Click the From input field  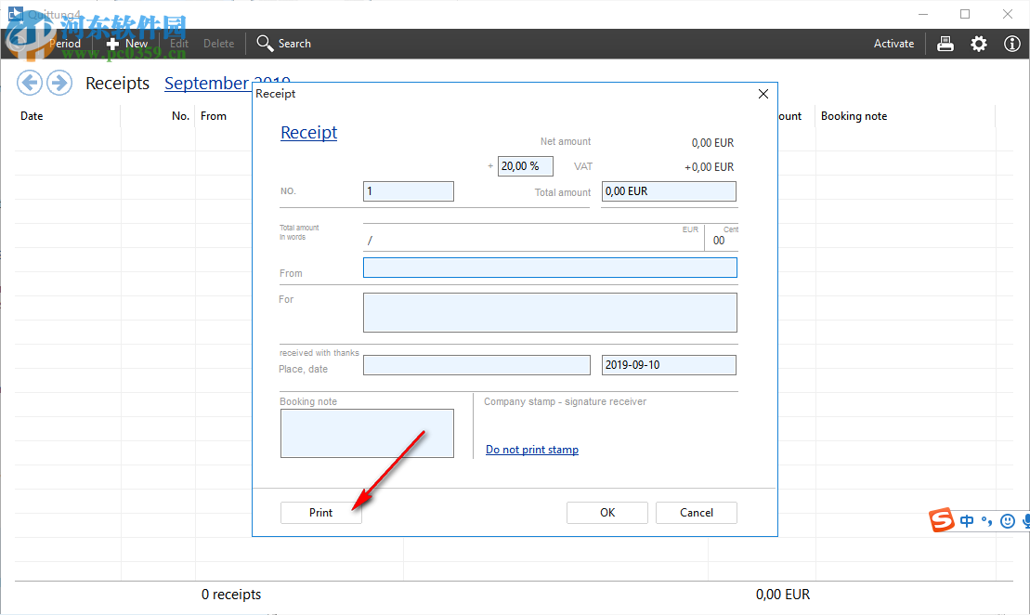pyautogui.click(x=550, y=268)
